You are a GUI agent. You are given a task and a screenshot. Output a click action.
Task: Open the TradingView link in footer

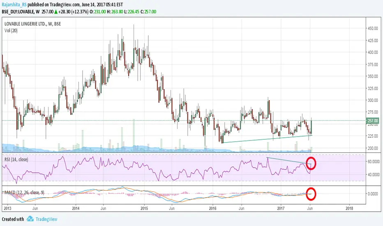pos(46,219)
